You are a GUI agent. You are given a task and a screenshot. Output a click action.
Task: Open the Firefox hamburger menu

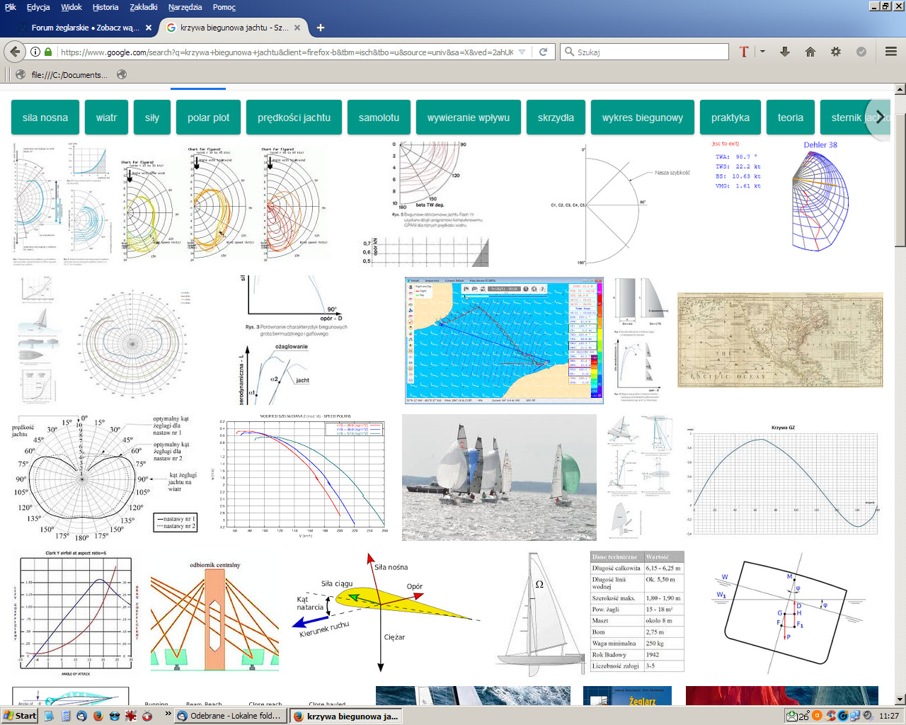(891, 52)
